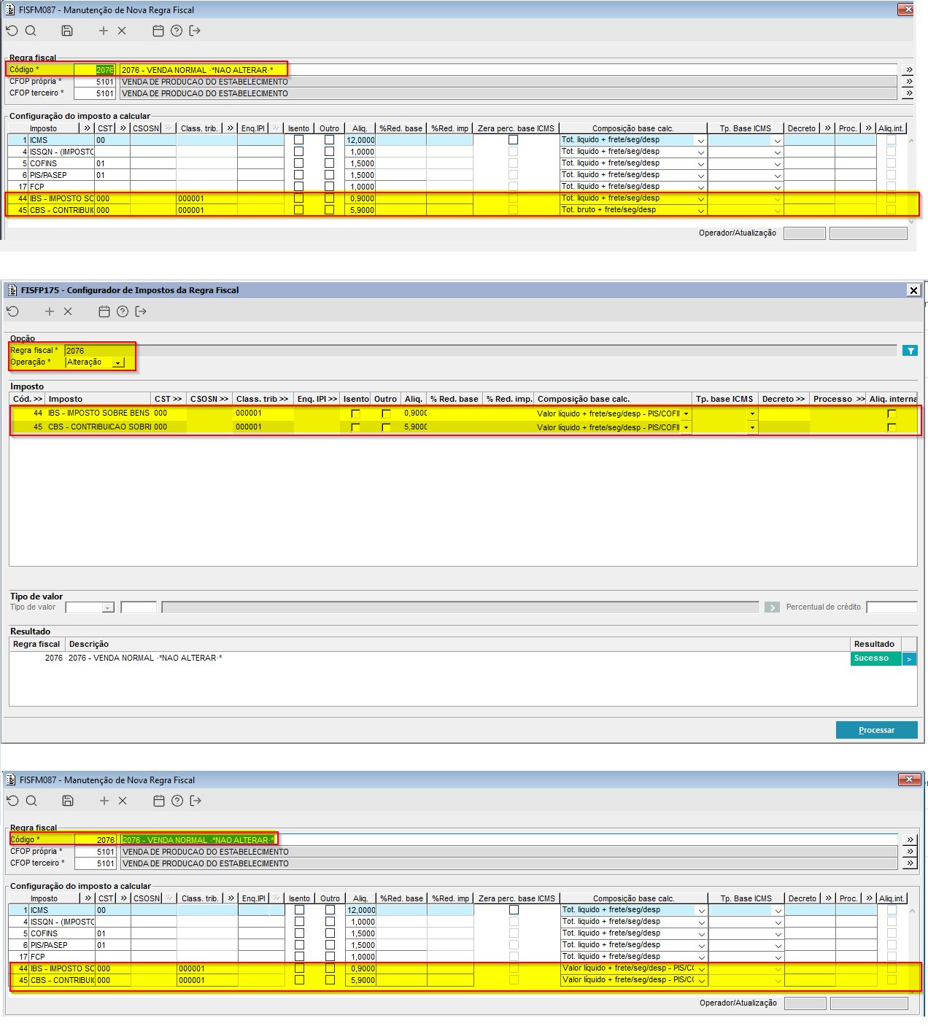This screenshot has width=928, height=1026.
Task: Click 'Cód. >>' column header in FISFP175
Action: [x=28, y=399]
